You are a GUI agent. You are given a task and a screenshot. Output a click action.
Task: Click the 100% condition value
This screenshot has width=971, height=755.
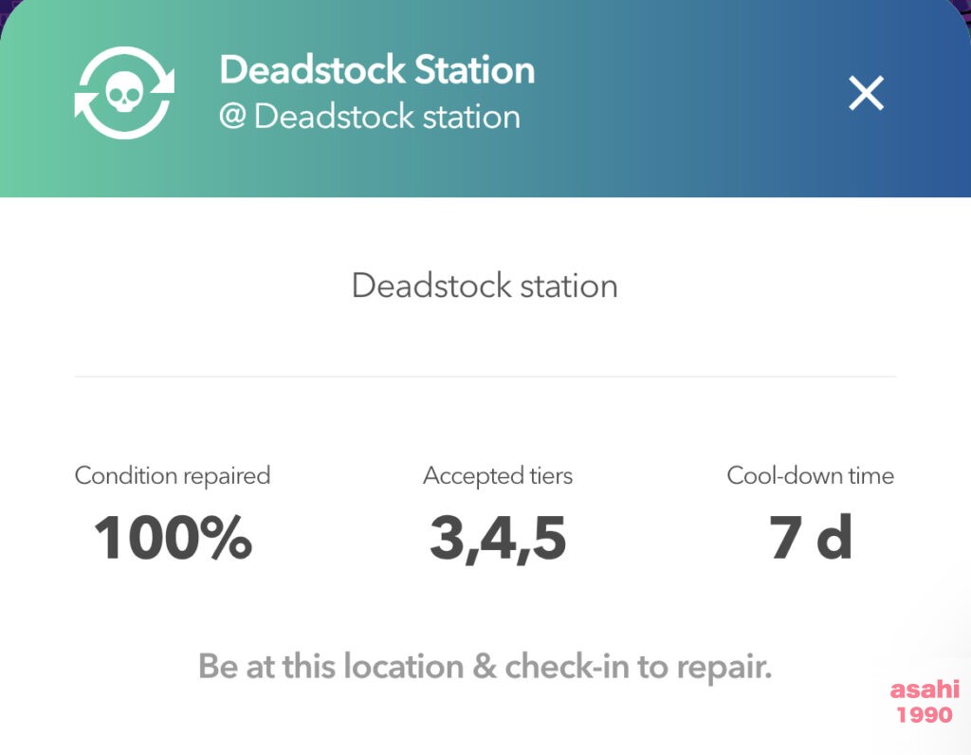tap(173, 538)
